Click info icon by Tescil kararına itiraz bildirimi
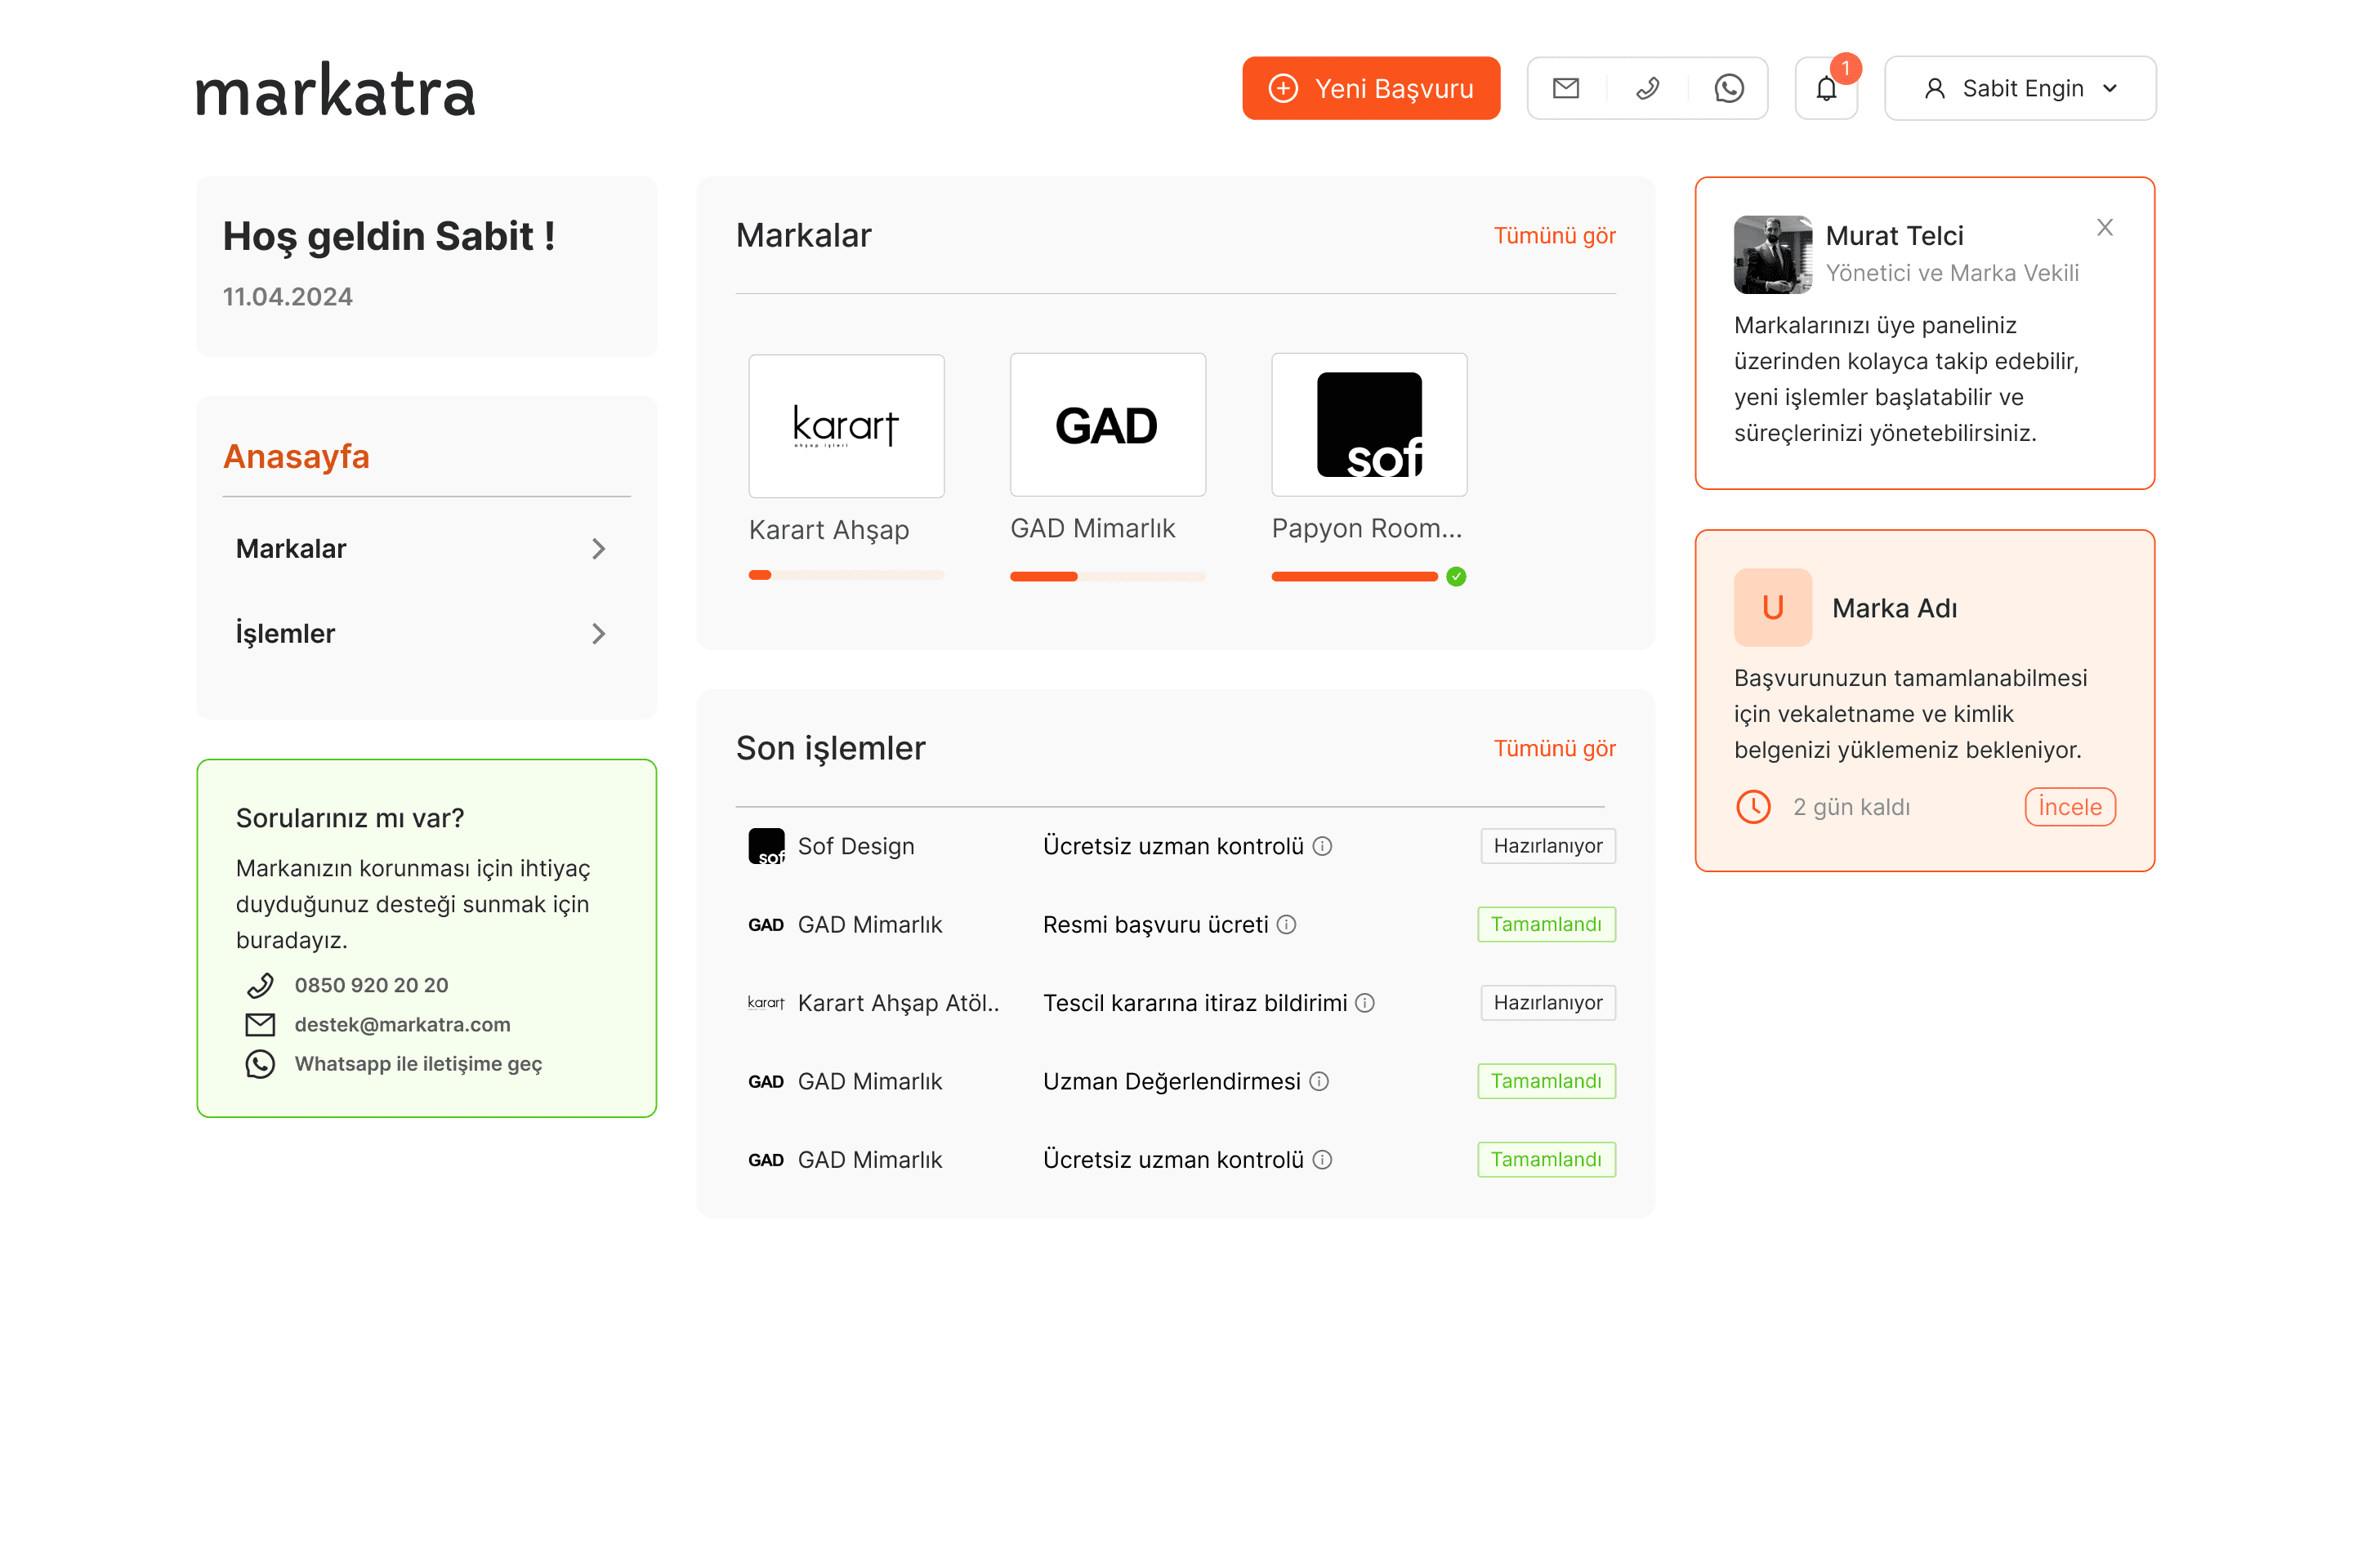 (1365, 1003)
